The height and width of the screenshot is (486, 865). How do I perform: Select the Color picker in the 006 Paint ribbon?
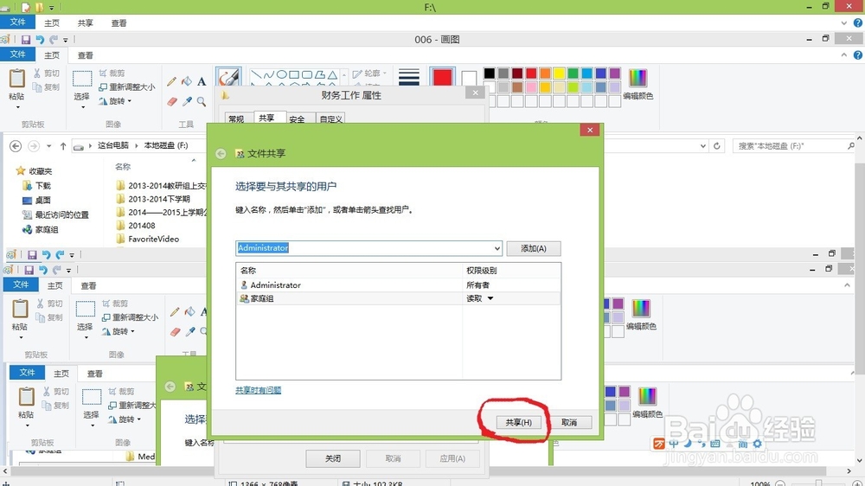point(187,101)
